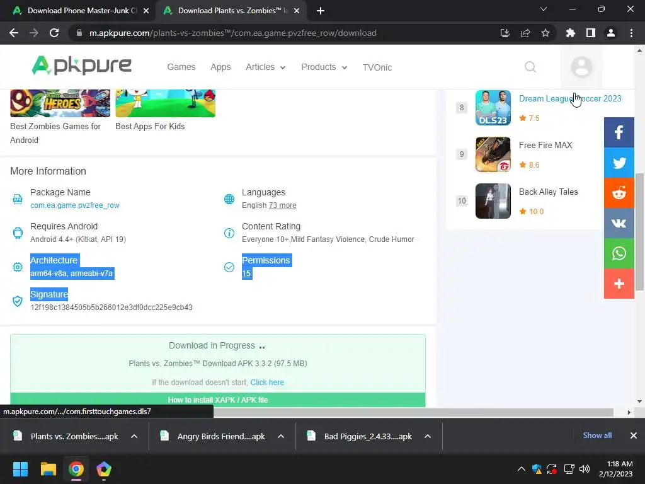Open File Explorer from taskbar
645x484 pixels.
tap(48, 469)
